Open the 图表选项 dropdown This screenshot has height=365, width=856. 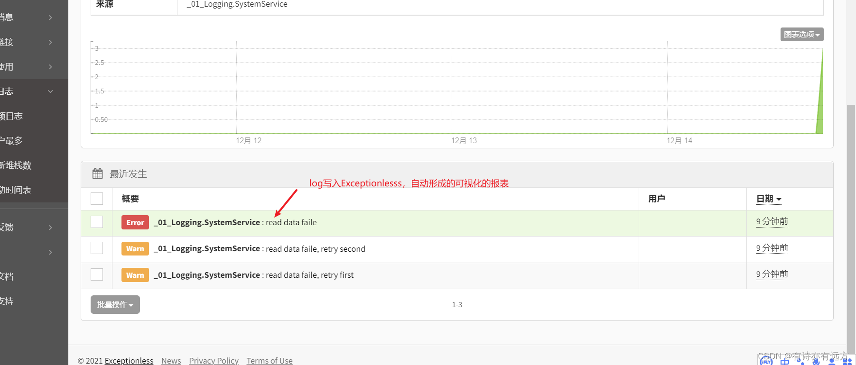[x=802, y=35]
